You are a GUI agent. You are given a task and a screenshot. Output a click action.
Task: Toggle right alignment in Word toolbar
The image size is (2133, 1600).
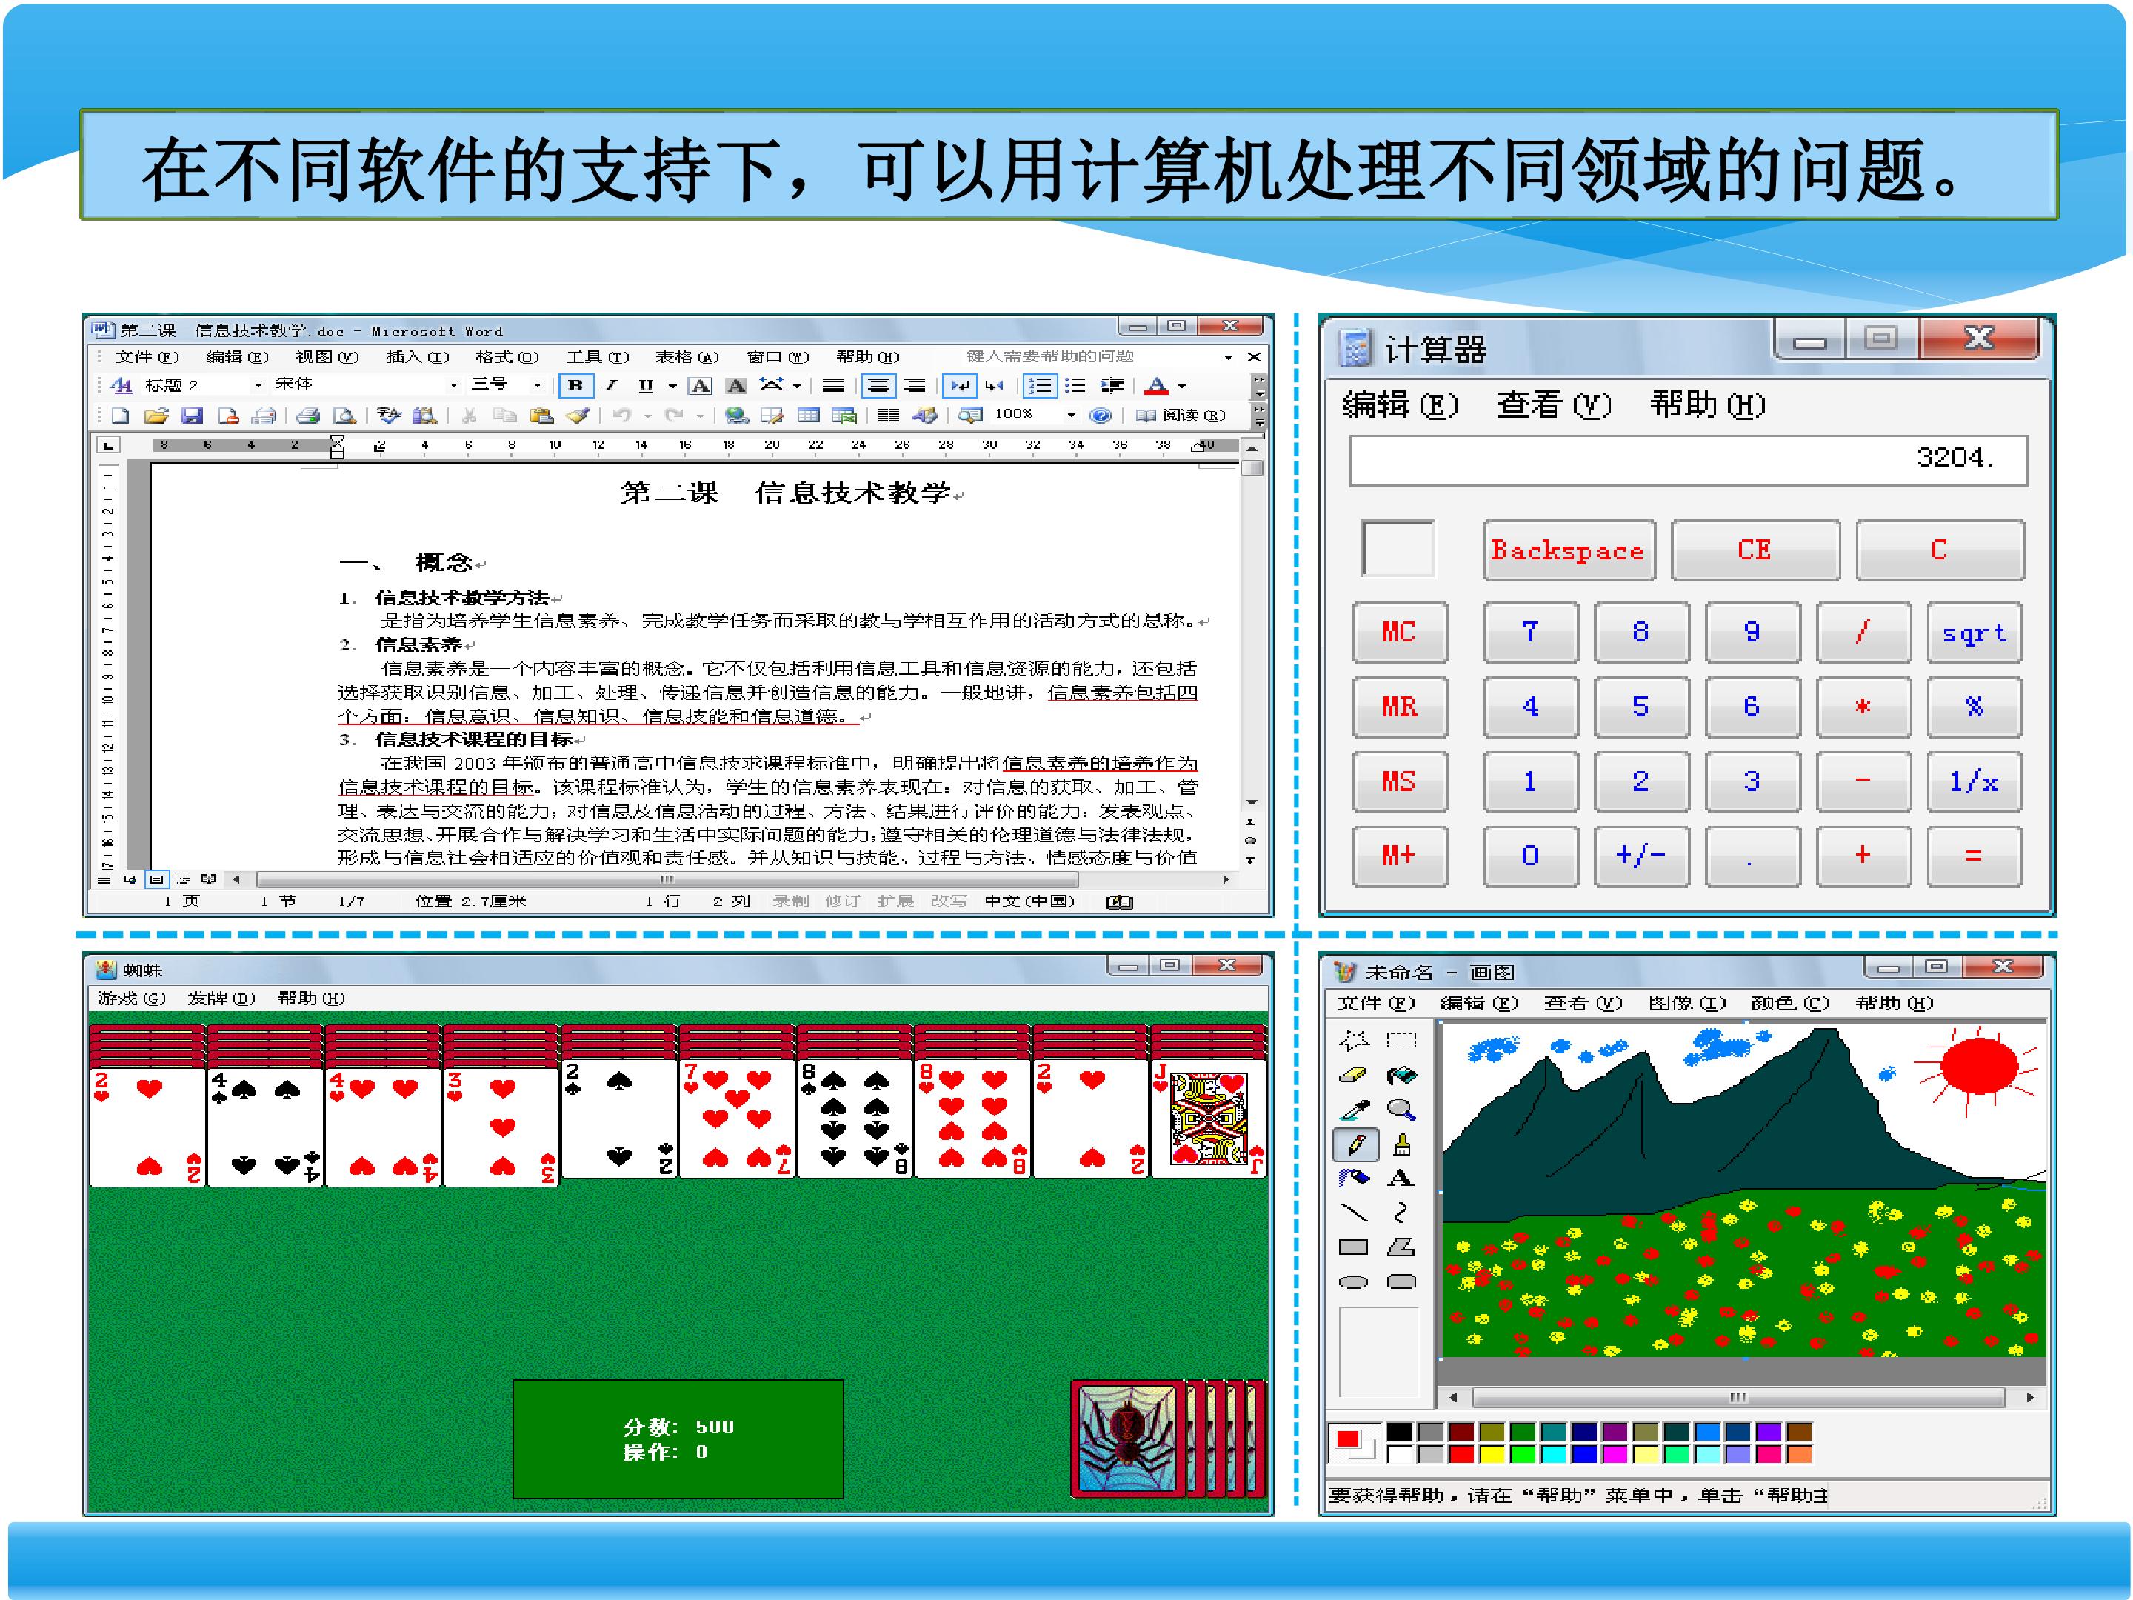pyautogui.click(x=914, y=386)
